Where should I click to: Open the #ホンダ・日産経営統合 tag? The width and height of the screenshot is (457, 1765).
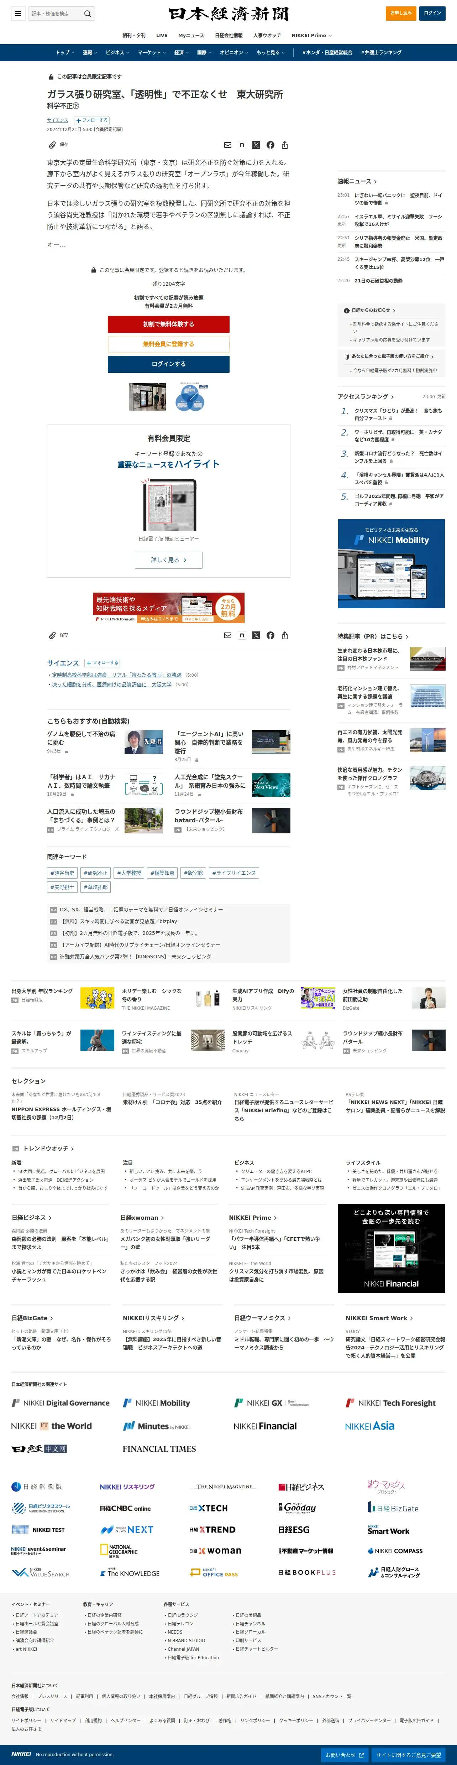327,53
